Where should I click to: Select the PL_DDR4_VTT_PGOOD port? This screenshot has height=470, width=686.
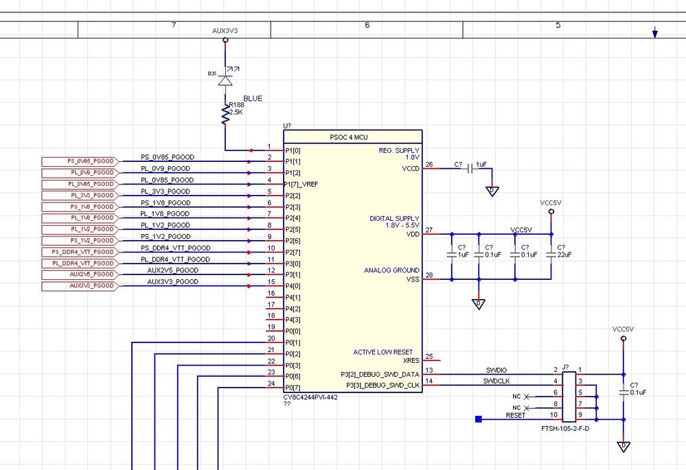pyautogui.click(x=80, y=263)
